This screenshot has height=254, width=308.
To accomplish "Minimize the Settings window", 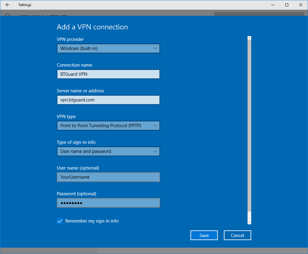I will 272,5.
